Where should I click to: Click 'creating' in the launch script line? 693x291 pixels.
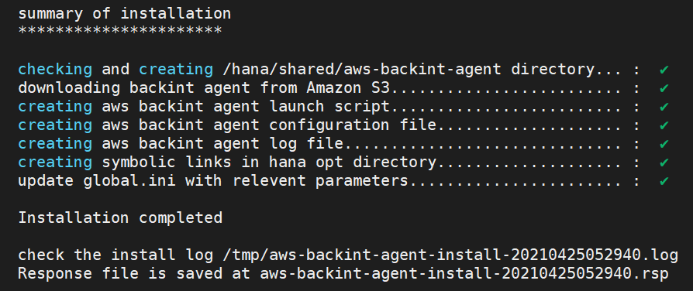pos(55,107)
